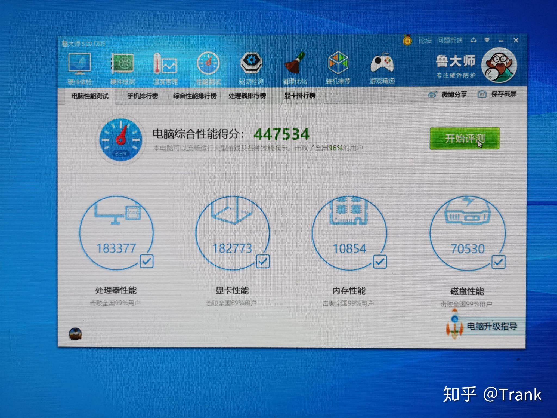The height and width of the screenshot is (418, 557).
Task: Uncheck the 显卡性能 test checkbox
Action: coord(263,261)
